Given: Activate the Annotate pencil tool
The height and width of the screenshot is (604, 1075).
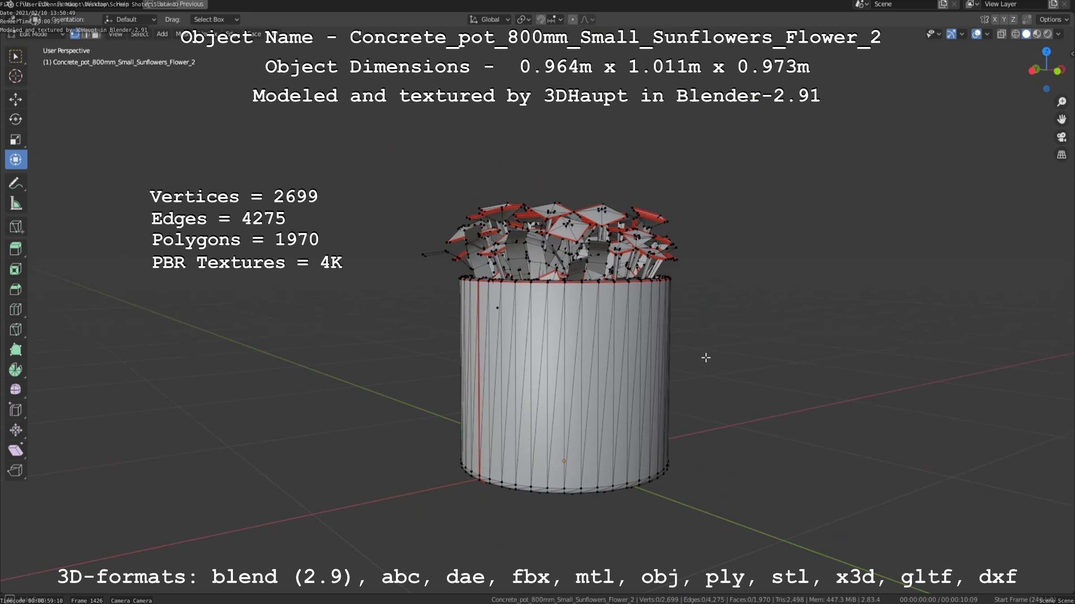Looking at the screenshot, I should (16, 183).
